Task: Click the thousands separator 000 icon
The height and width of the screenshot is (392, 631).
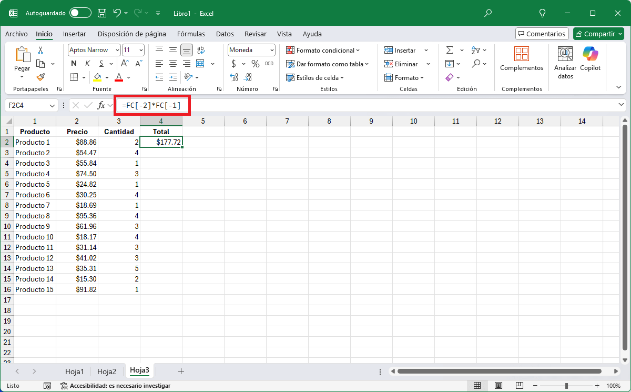Action: (x=269, y=64)
